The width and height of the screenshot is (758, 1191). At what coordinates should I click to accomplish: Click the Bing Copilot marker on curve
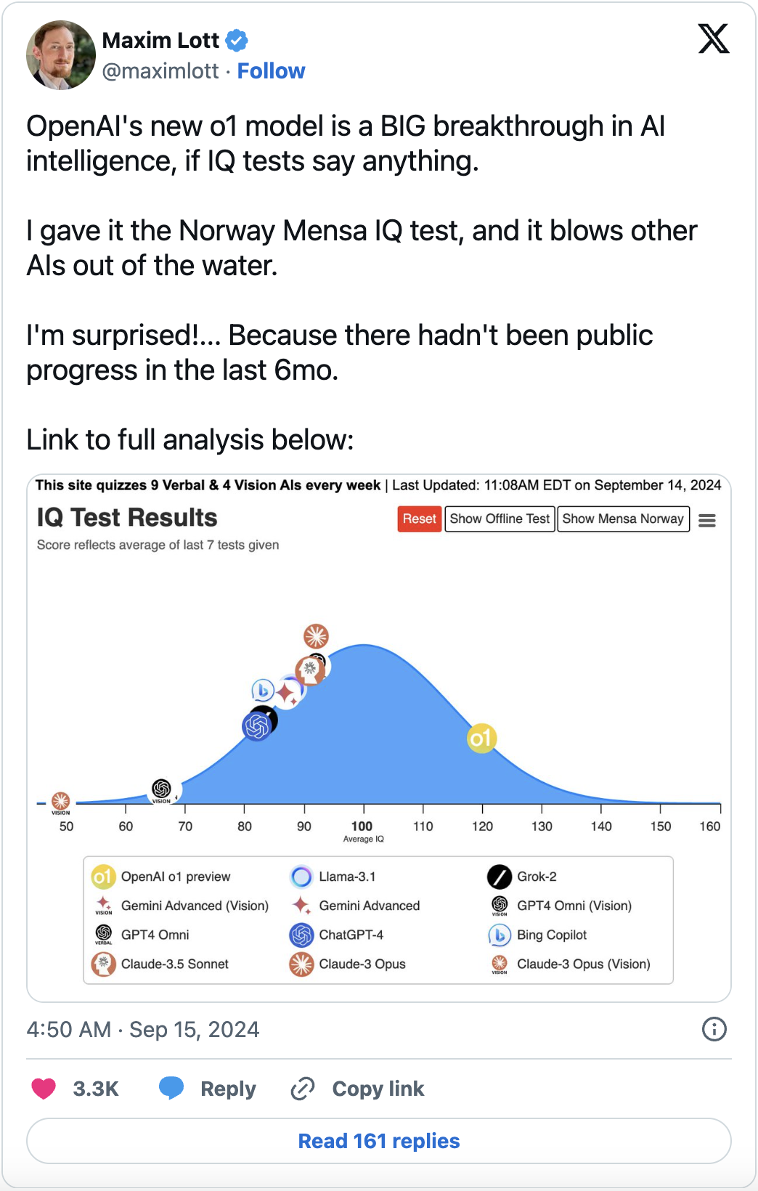(262, 690)
